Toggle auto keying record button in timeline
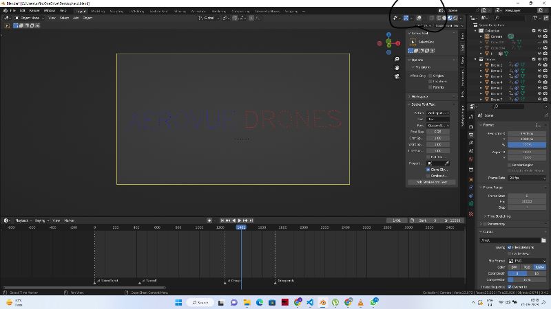 [x=209, y=220]
